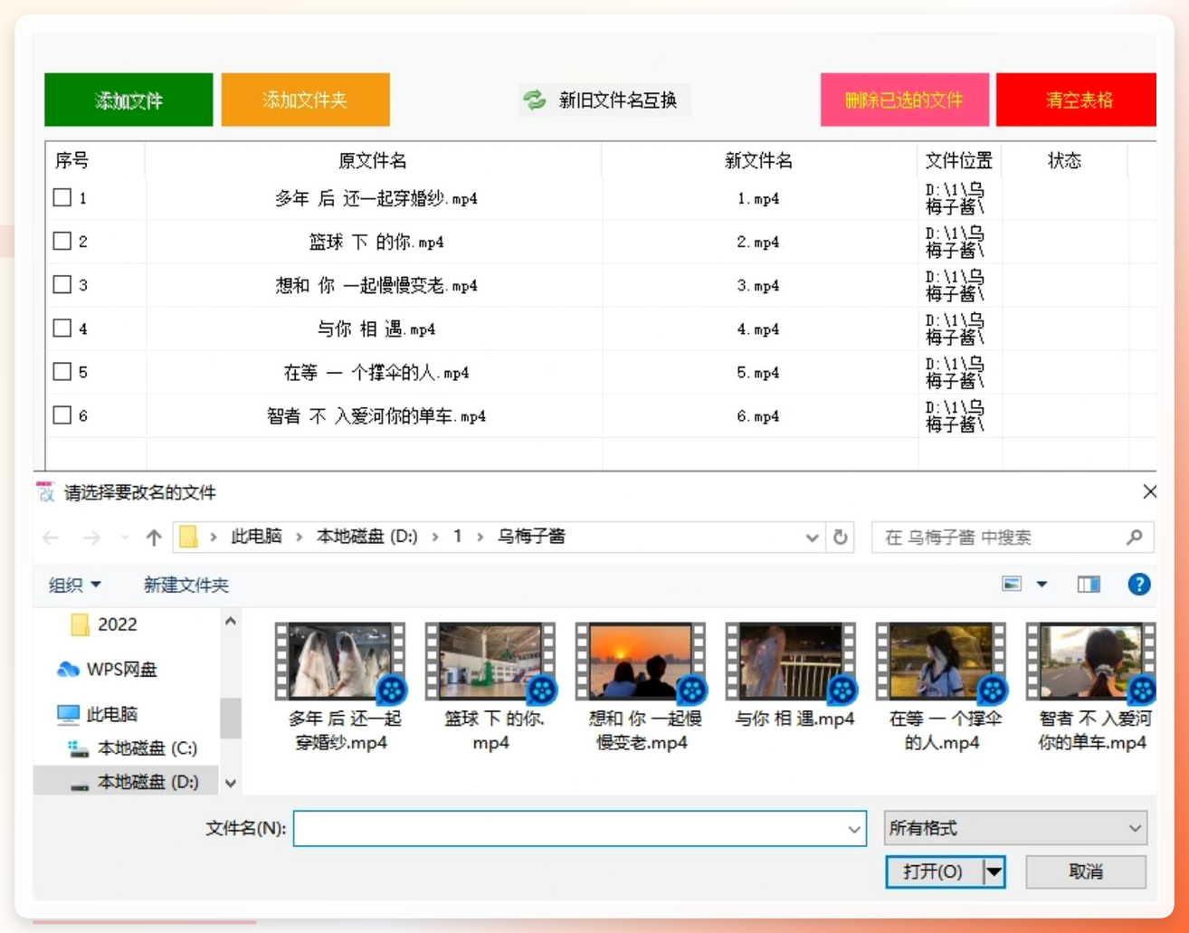Click 新建文件夹 in the dialog toolbar
This screenshot has width=1189, height=933.
[186, 585]
